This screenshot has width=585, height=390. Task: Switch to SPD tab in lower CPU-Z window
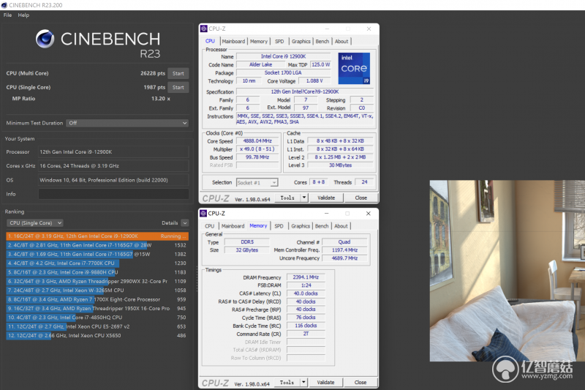coord(279,226)
